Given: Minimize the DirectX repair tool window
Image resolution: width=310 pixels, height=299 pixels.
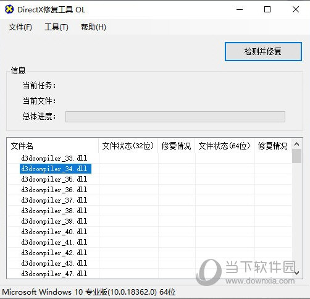Looking at the screenshot, I should point(240,9).
